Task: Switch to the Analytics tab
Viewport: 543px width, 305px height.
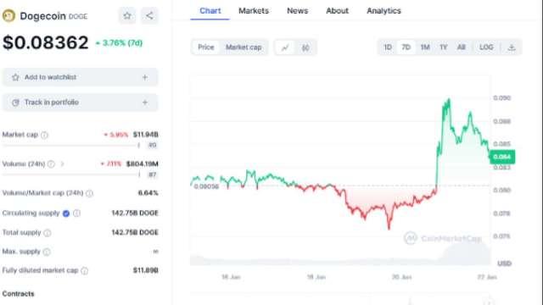Action: click(x=383, y=11)
